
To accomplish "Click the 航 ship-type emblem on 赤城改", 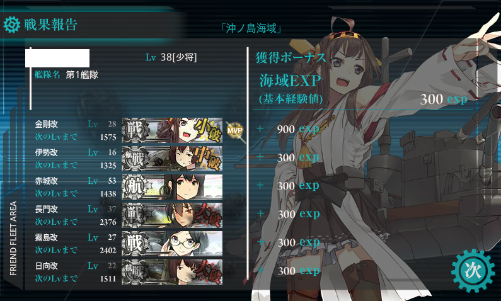I will click(x=135, y=187).
